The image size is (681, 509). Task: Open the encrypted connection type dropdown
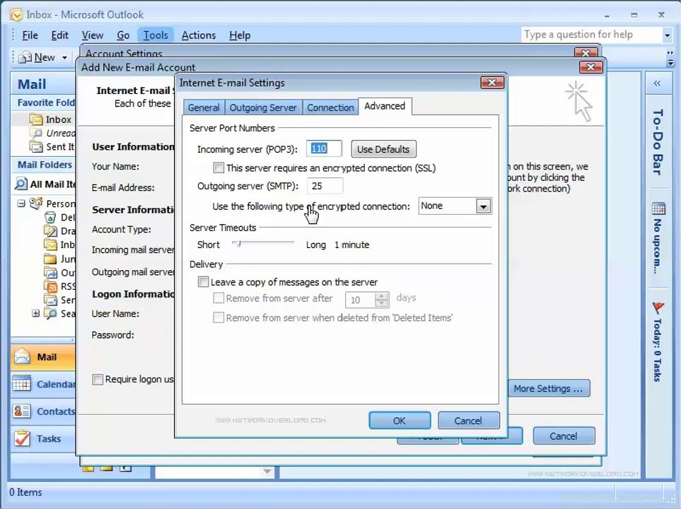[x=484, y=206]
